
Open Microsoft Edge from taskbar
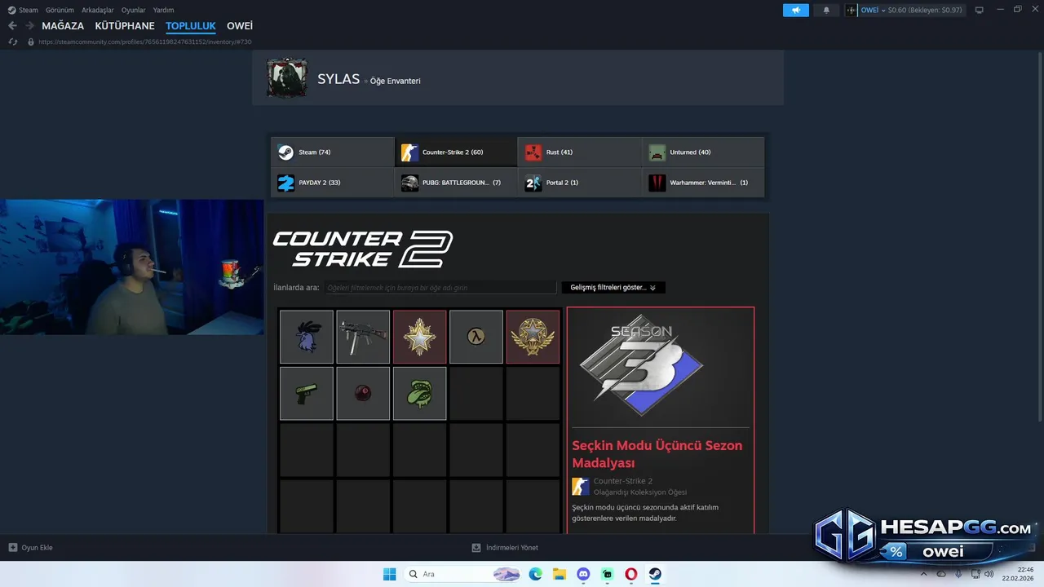535,574
